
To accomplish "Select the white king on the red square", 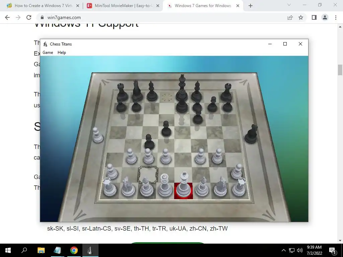I will 184,185.
